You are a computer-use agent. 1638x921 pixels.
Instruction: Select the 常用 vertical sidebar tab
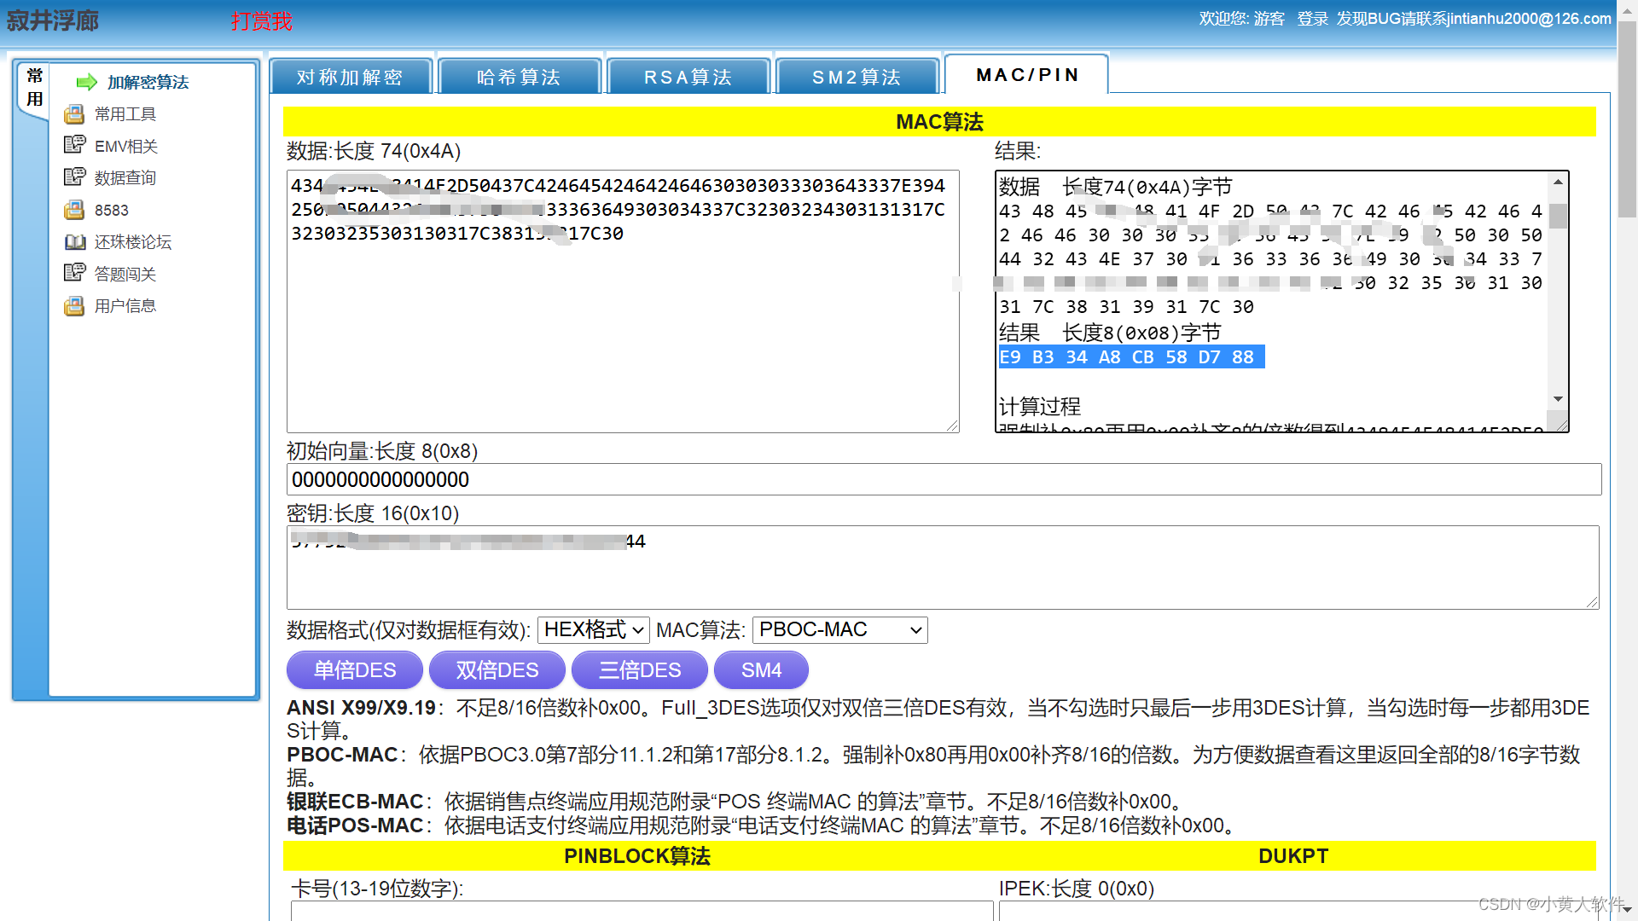tap(35, 87)
